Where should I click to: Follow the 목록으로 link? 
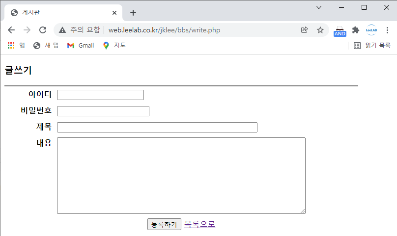click(199, 224)
